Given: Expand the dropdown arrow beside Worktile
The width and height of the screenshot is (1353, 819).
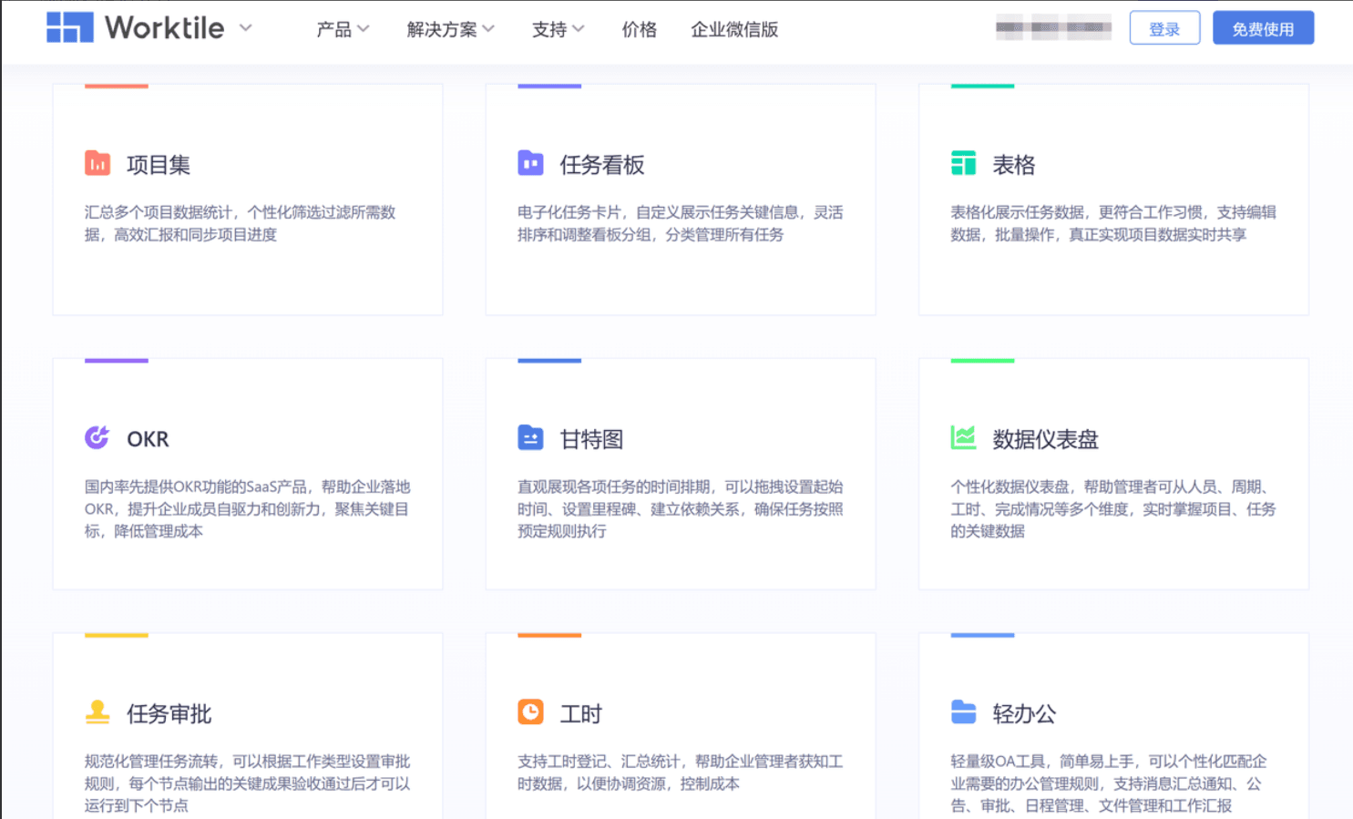Looking at the screenshot, I should 245,28.
